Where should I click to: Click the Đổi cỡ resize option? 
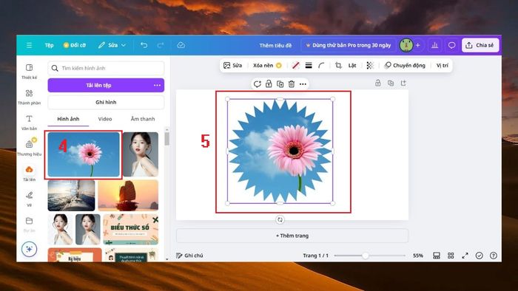[74, 45]
